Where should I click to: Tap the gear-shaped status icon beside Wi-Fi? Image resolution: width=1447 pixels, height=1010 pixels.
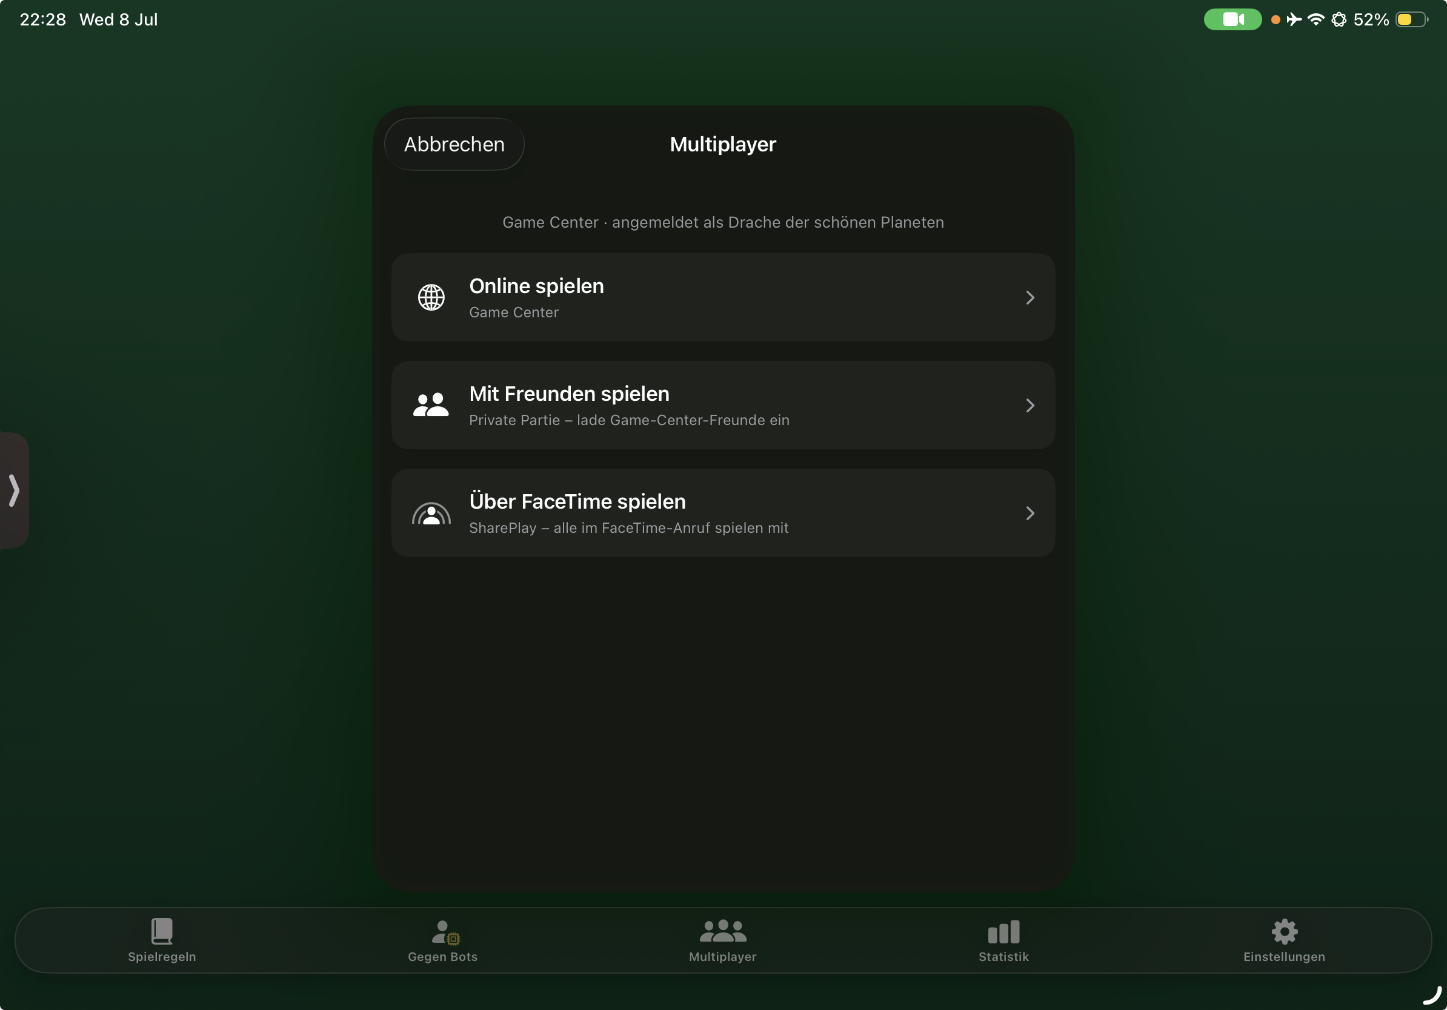pyautogui.click(x=1339, y=19)
